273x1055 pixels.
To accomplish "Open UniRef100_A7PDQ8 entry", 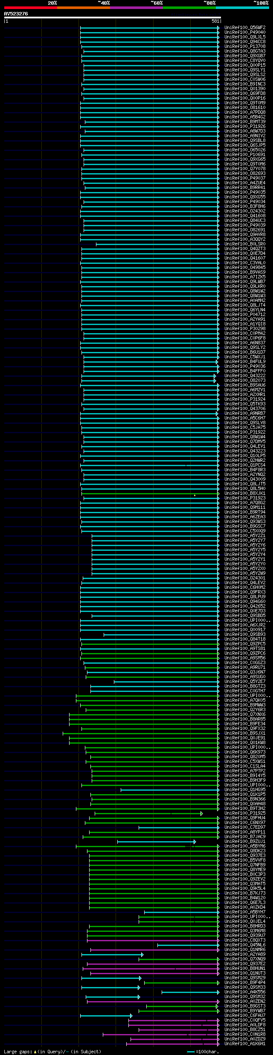I will pos(245,112).
